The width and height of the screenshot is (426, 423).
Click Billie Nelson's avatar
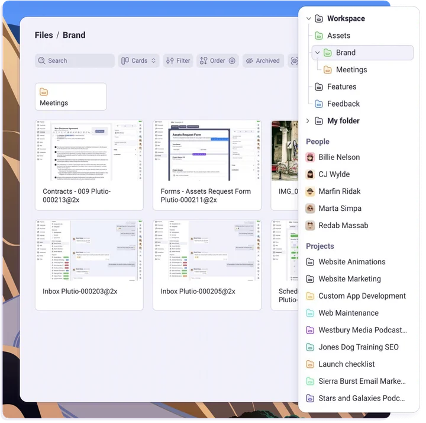(310, 158)
